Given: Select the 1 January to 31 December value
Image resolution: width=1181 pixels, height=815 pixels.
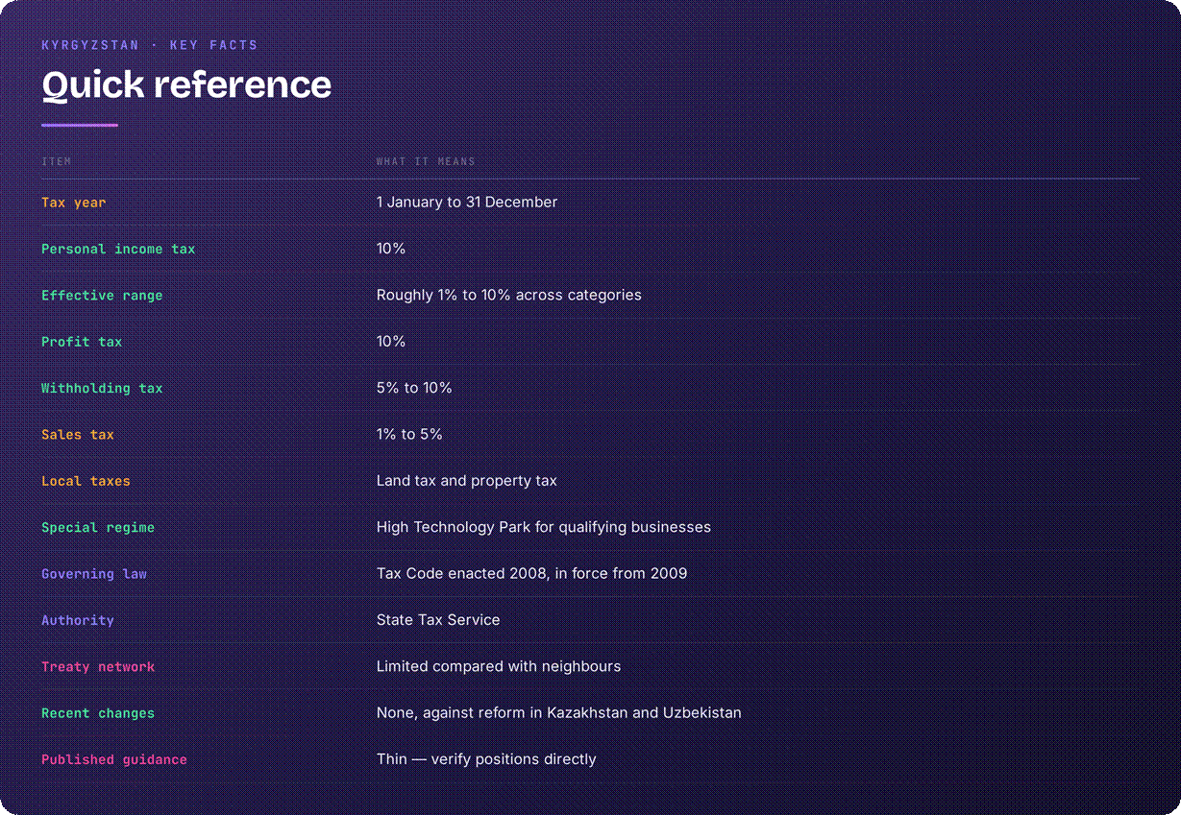Looking at the screenshot, I should pyautogui.click(x=467, y=202).
